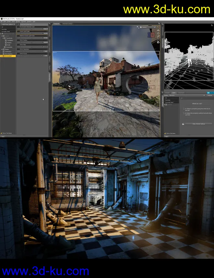
Task: Click the Scene Light Scale value field
Action: 46,33
